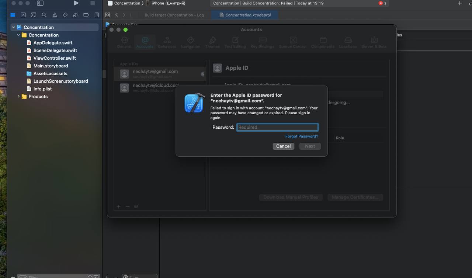472x278 pixels.
Task: Remove selected account with minus button
Action: (x=128, y=207)
